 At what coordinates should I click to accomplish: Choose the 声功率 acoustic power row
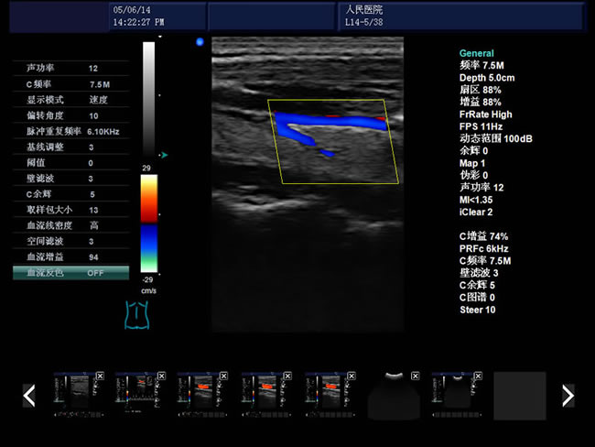(x=70, y=69)
